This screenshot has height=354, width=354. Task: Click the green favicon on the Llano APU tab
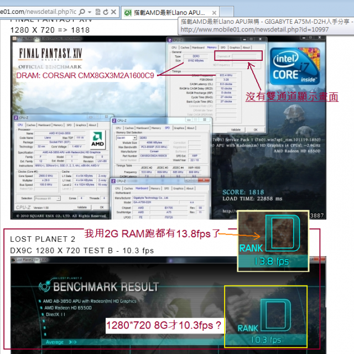click(128, 13)
